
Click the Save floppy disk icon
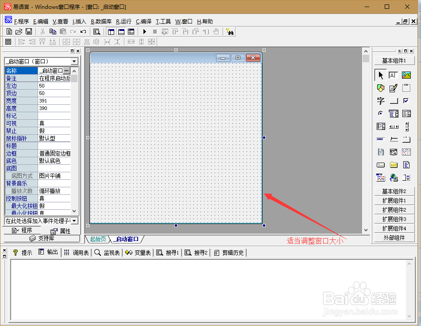tap(29, 32)
